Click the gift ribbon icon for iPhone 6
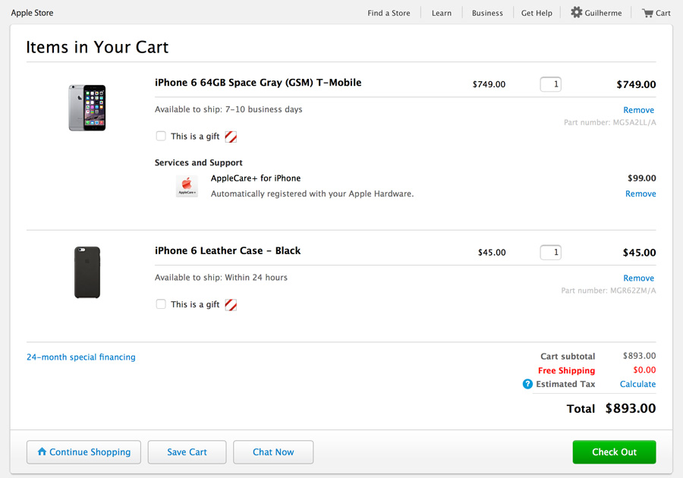683x478 pixels. coord(231,137)
